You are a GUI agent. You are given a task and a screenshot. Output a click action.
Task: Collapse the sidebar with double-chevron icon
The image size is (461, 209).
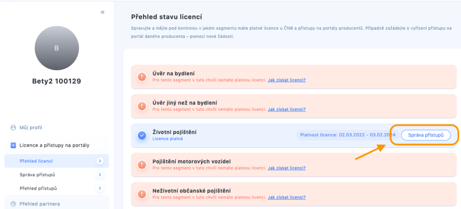pyautogui.click(x=102, y=12)
